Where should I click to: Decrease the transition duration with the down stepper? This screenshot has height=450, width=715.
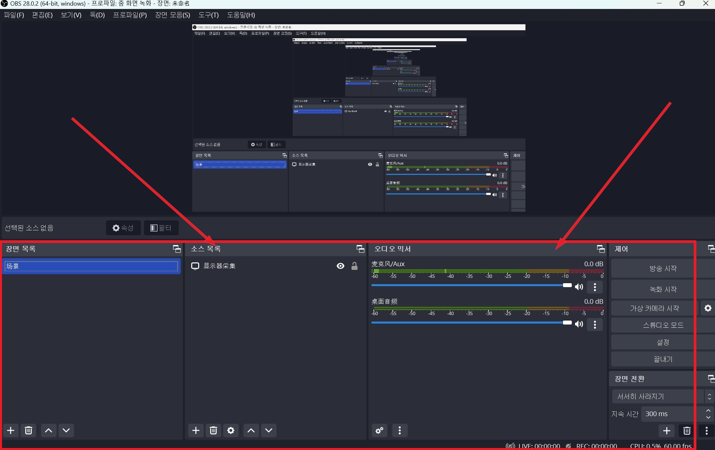click(x=708, y=417)
